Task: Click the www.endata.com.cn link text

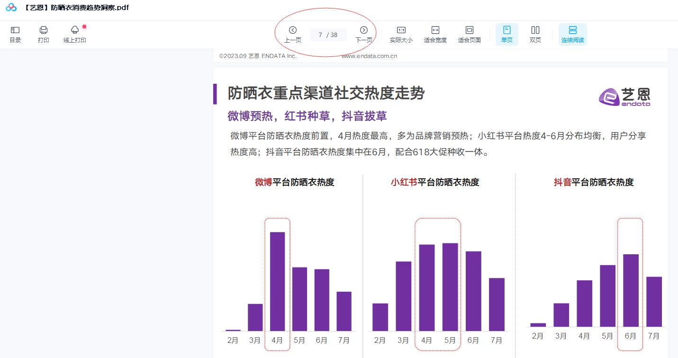Action: 369,56
